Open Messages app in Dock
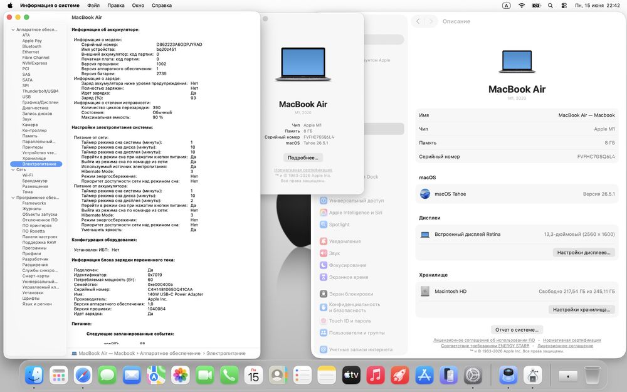Image resolution: width=627 pixels, height=392 pixels. coord(107,375)
